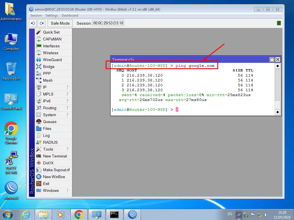Image resolution: width=294 pixels, height=220 pixels.
Task: Toggle Safe Mode button
Action: [x=60, y=23]
